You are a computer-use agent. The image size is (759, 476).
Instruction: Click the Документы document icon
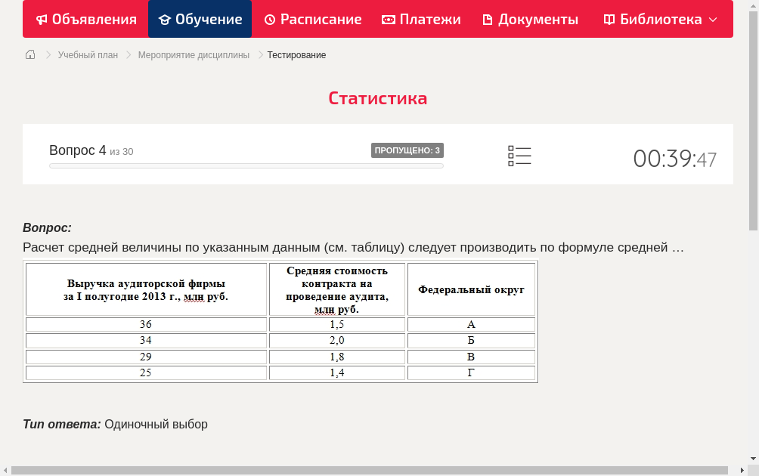(x=488, y=19)
